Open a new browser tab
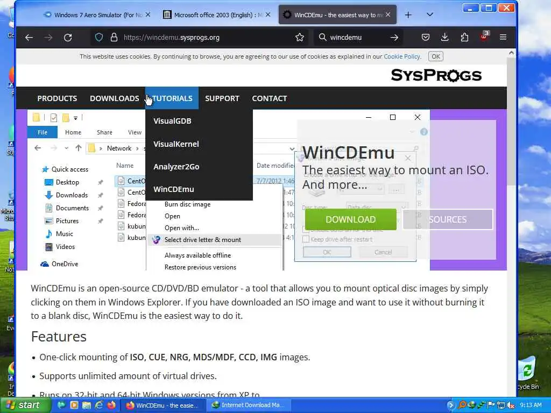This screenshot has height=413, width=551. (408, 15)
